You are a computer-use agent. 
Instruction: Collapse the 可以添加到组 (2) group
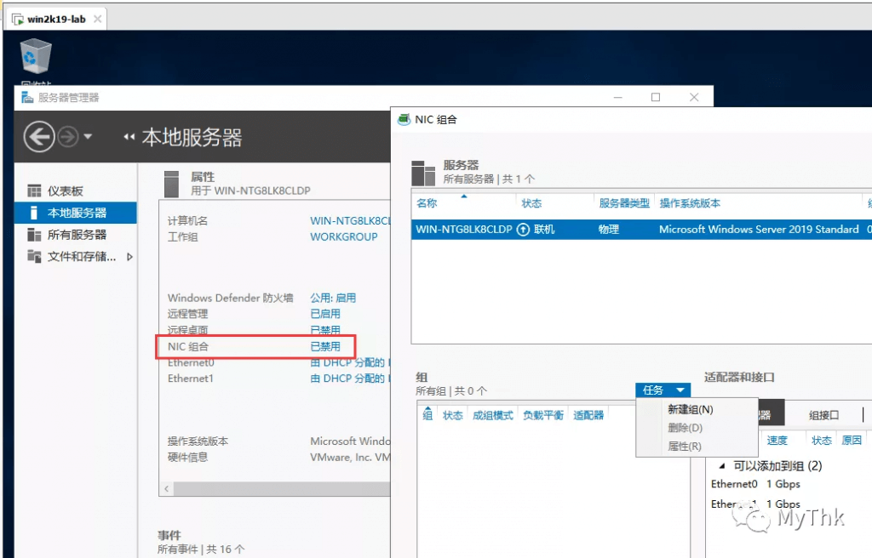pos(722,466)
